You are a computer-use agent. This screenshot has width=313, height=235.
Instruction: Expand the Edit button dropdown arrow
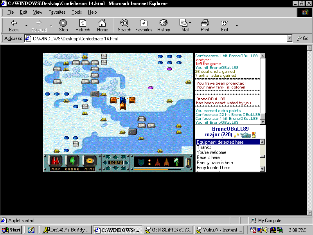(x=237, y=25)
